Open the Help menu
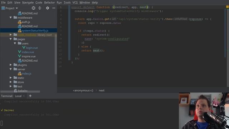 (x=94, y=3)
